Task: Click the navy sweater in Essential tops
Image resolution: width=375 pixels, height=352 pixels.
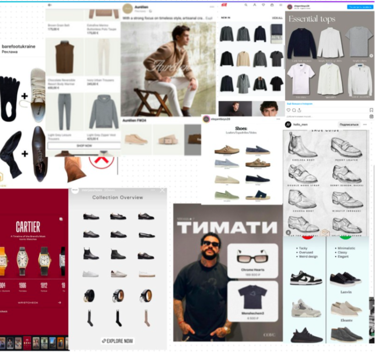Action: 301,43
